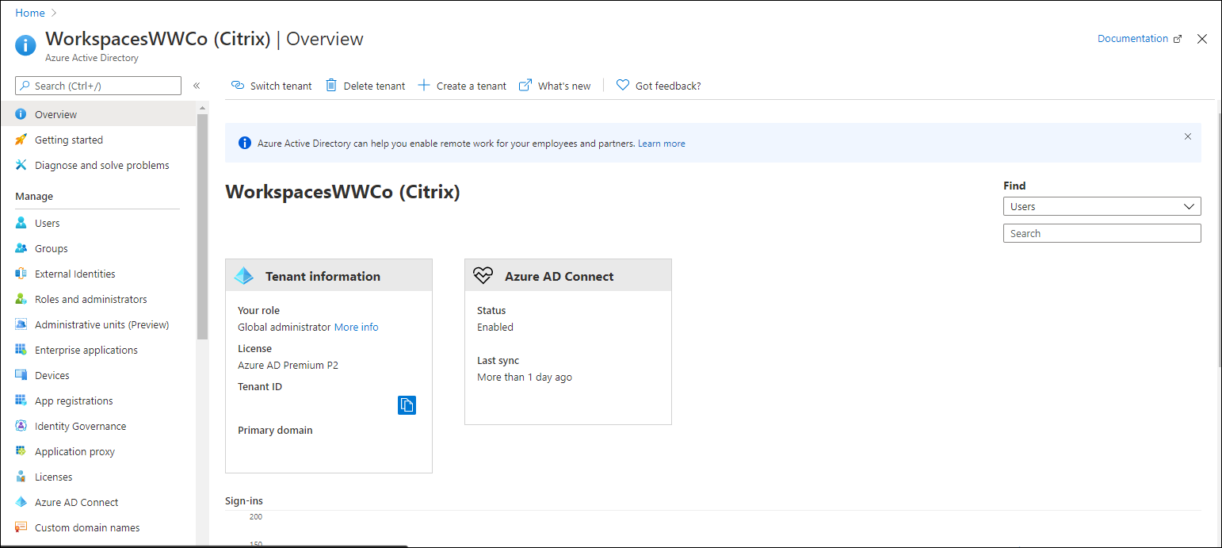
Task: Dismiss the remote work info banner
Action: (1187, 136)
